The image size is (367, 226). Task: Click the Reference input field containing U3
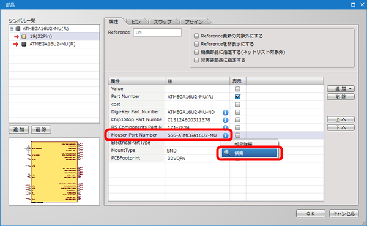click(157, 32)
